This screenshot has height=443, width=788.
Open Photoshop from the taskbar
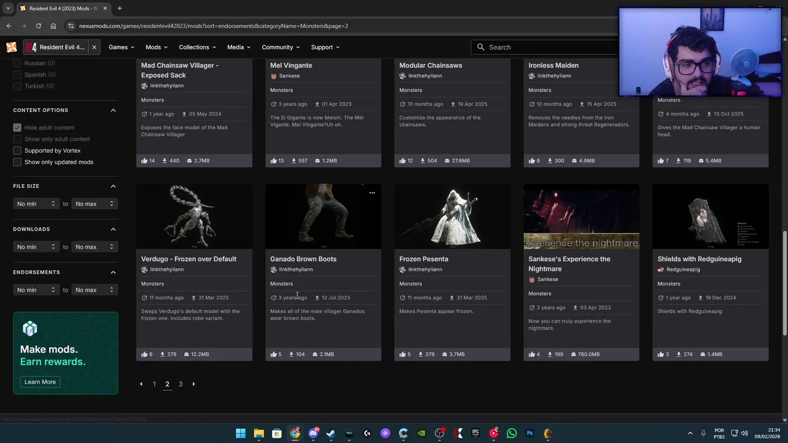coord(529,433)
